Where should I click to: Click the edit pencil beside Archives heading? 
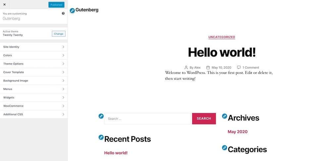(x=225, y=116)
